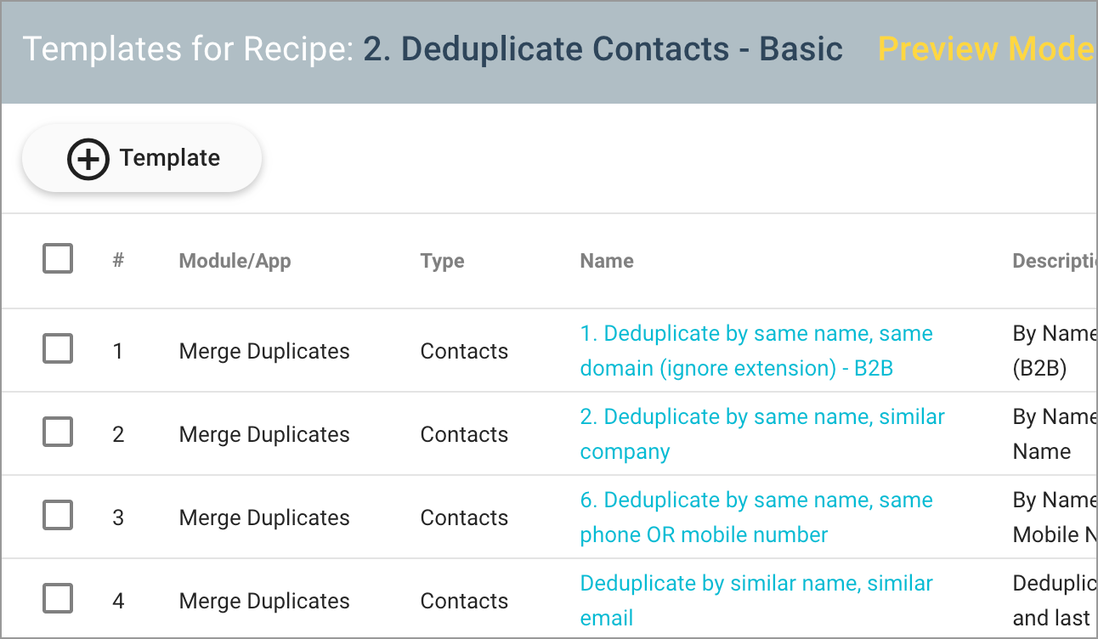Click the circular plus icon on the Template button
The width and height of the screenshot is (1098, 639).
click(x=90, y=158)
